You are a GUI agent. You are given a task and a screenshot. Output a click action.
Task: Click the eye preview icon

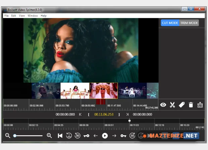(163, 105)
